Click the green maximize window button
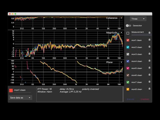 [15, 14]
